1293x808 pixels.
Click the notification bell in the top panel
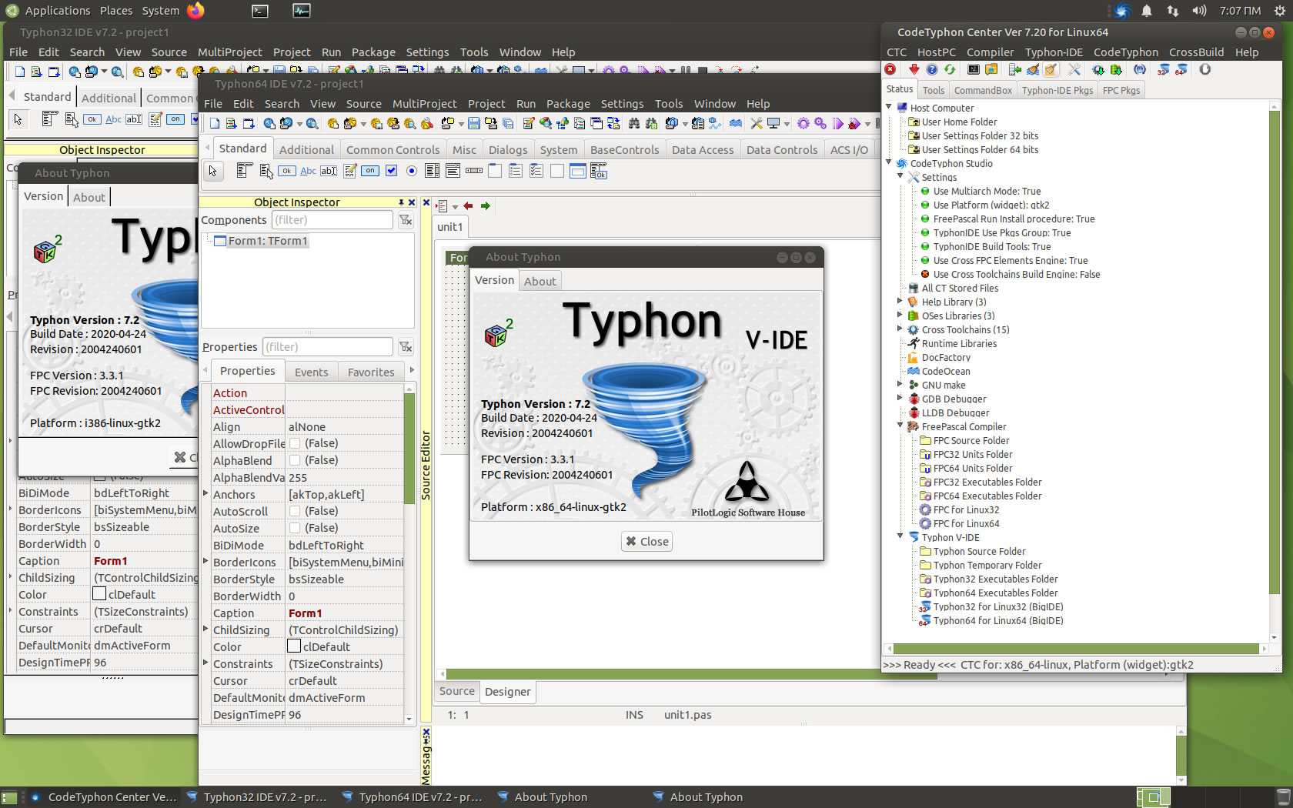click(x=1147, y=11)
